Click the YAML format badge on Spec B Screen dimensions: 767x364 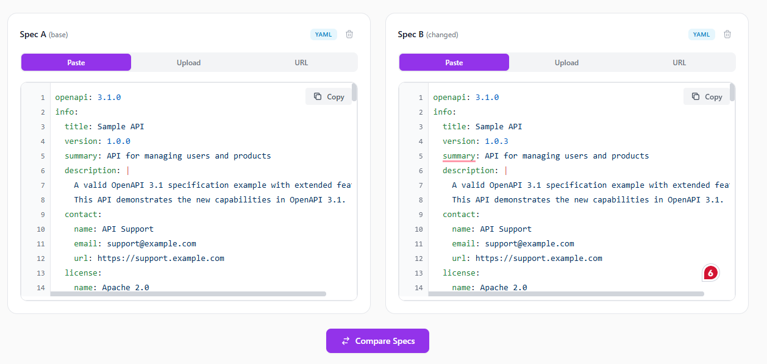[701, 34]
